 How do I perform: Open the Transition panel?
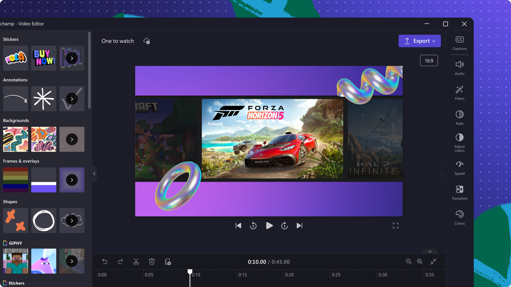[459, 192]
